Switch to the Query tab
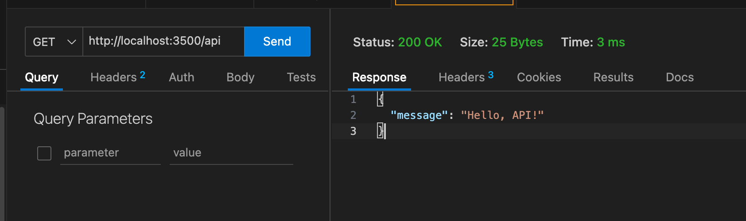Image resolution: width=746 pixels, height=221 pixels. [x=42, y=77]
